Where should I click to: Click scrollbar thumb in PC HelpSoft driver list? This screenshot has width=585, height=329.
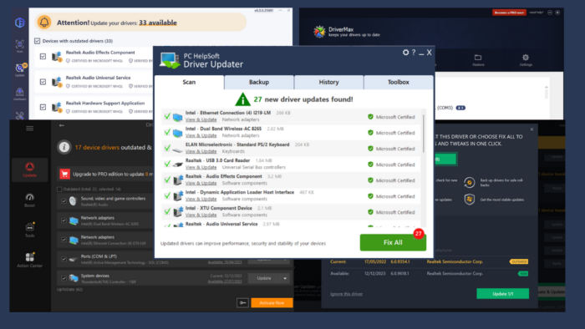[x=423, y=134]
